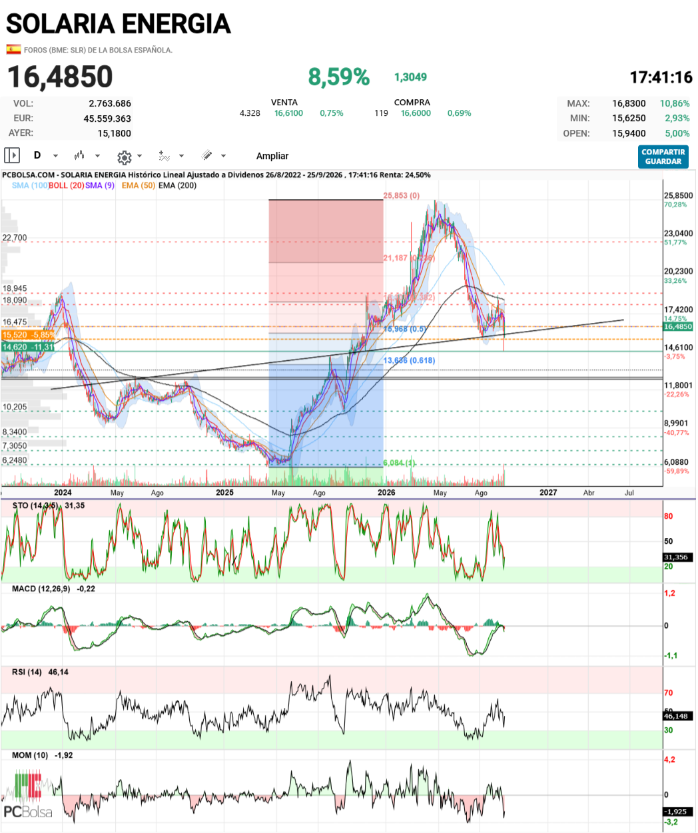Click the EMA (200) indicator label

click(177, 185)
